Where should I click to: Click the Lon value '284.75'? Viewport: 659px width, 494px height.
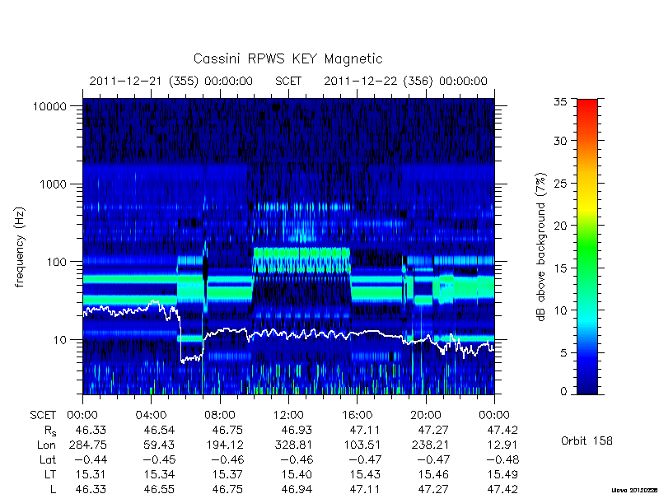[x=89, y=445]
